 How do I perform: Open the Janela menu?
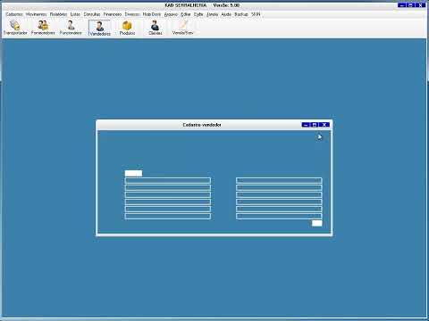point(212,14)
